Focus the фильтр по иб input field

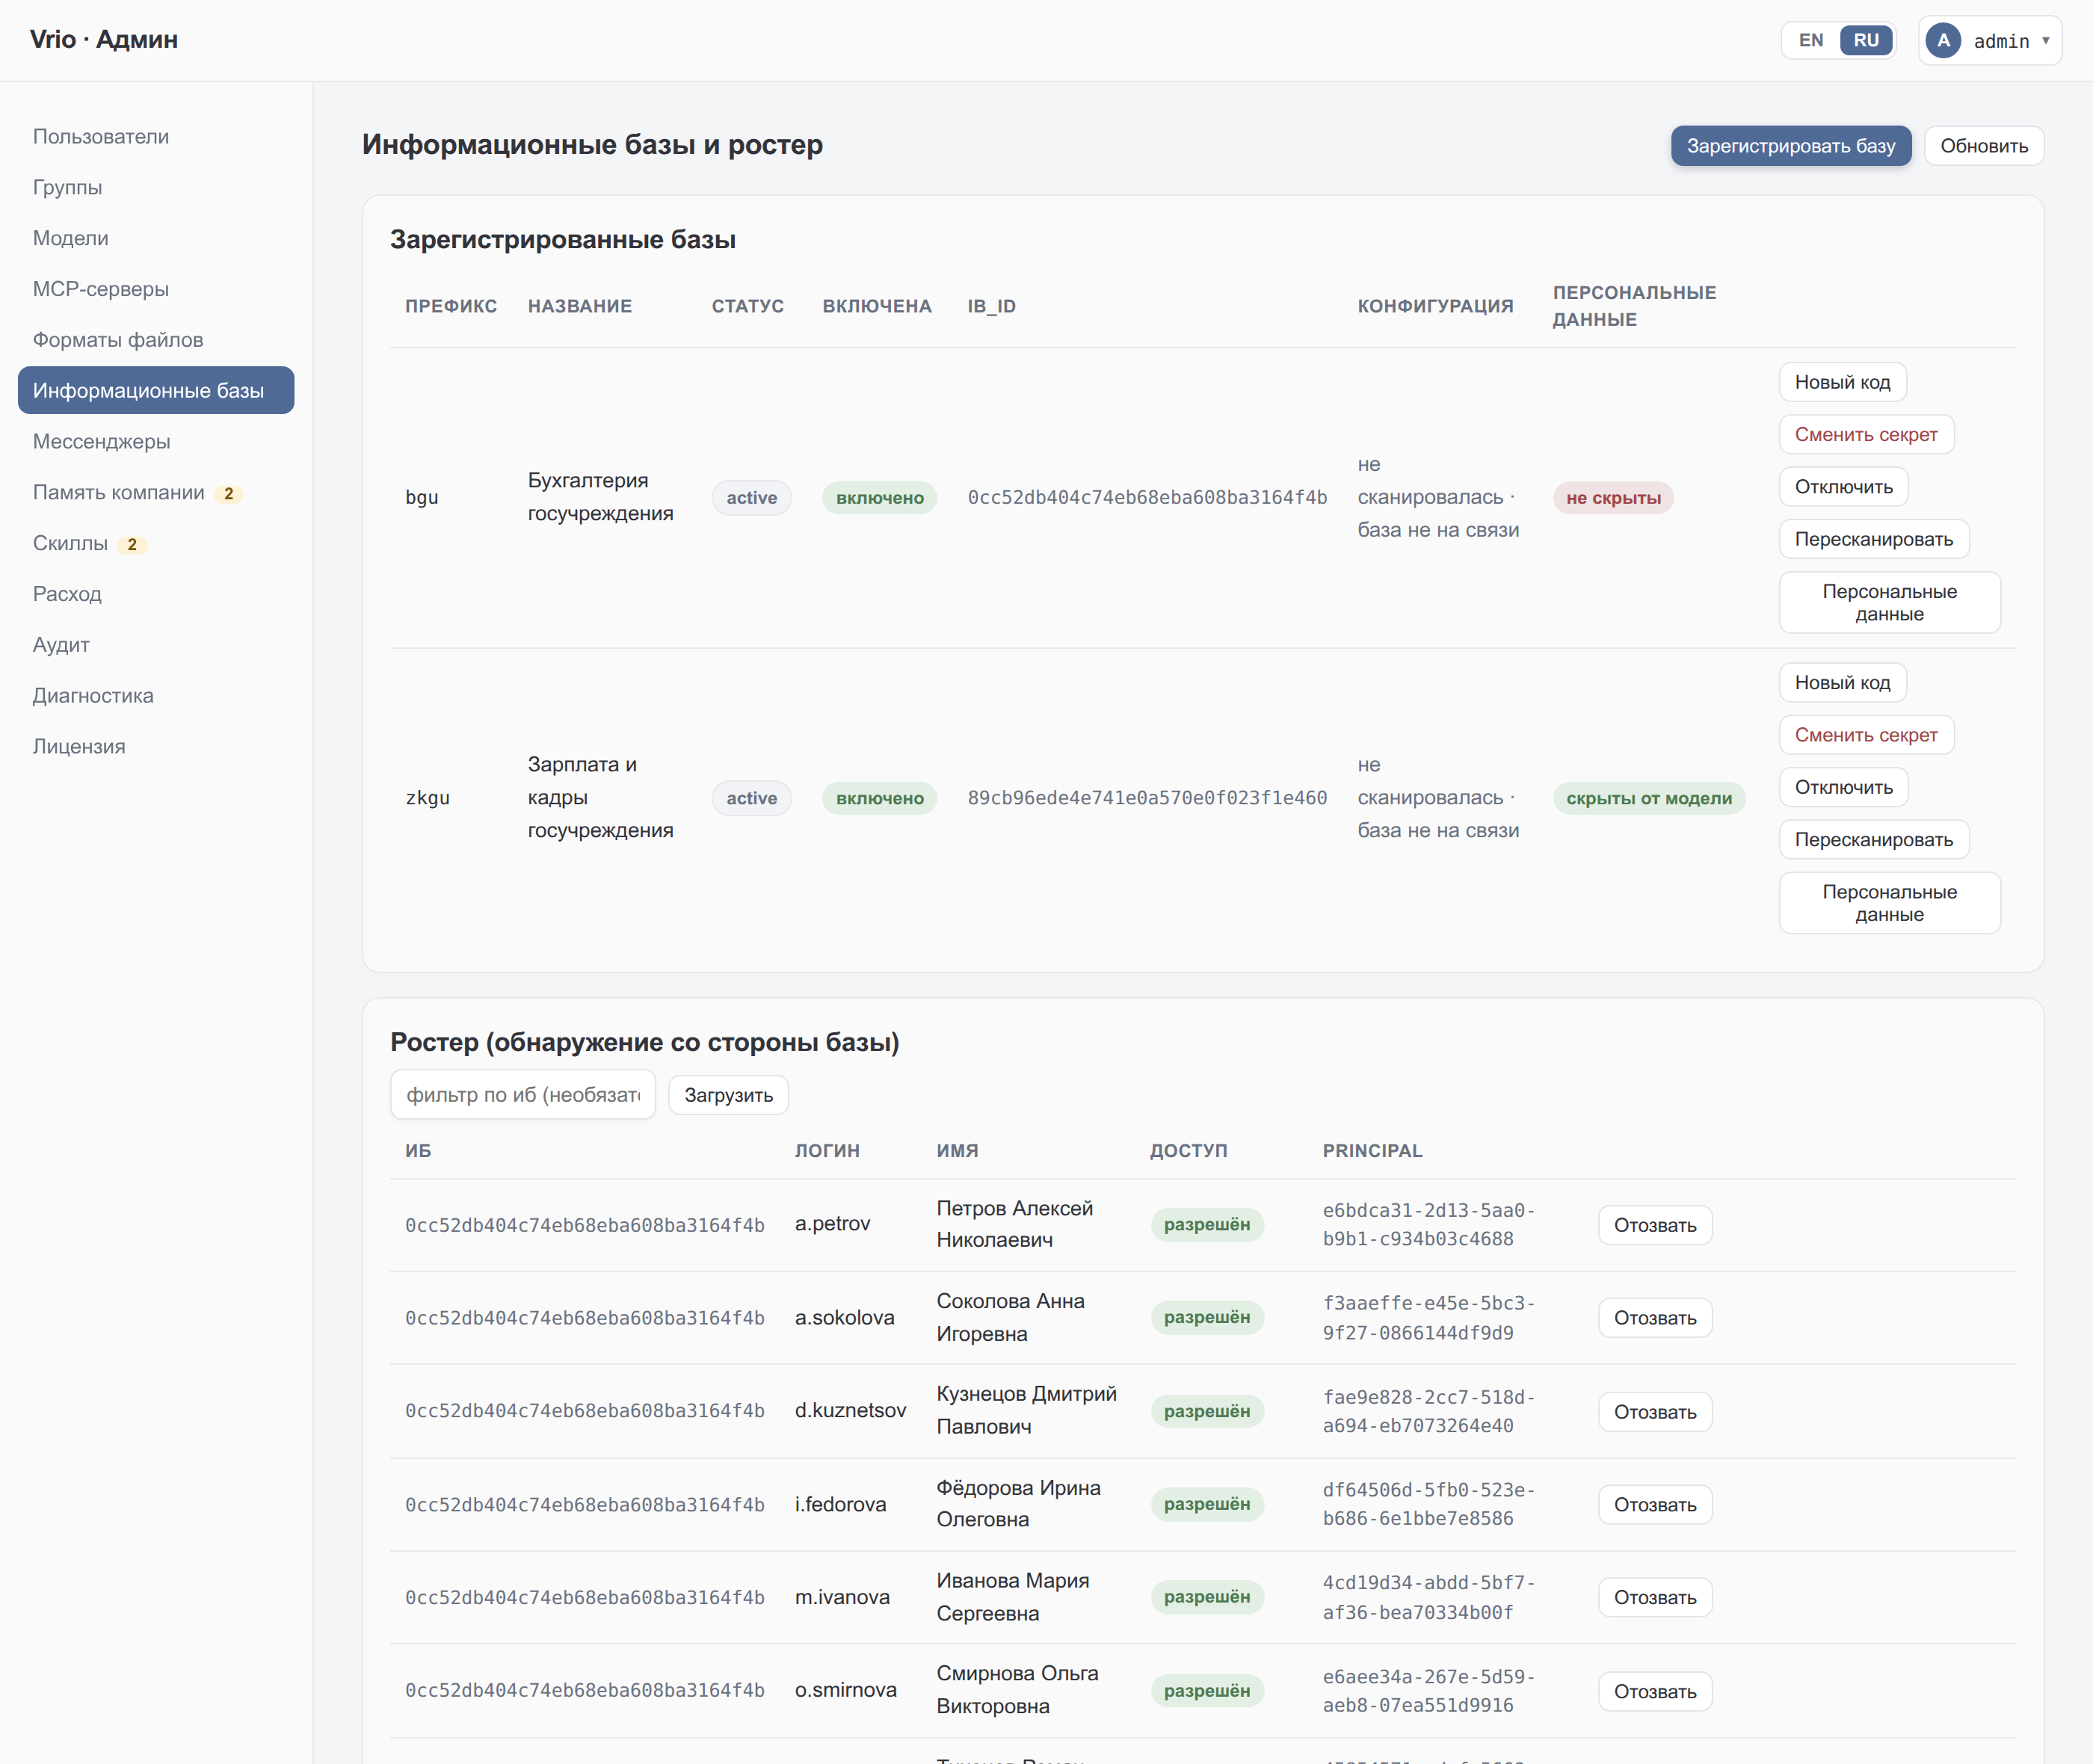[523, 1095]
